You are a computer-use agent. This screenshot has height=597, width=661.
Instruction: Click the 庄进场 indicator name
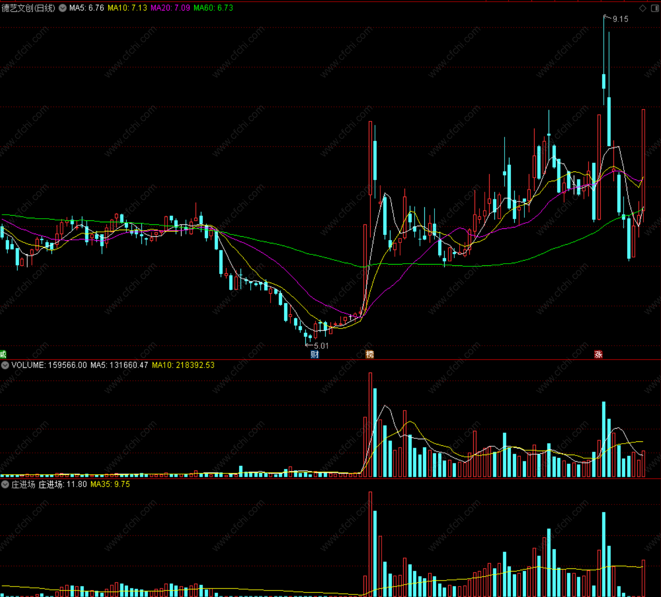[23, 484]
